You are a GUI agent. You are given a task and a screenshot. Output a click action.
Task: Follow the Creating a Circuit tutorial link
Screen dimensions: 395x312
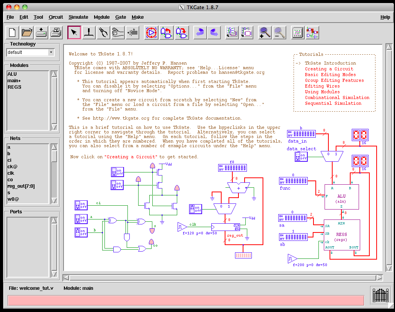[x=329, y=69]
